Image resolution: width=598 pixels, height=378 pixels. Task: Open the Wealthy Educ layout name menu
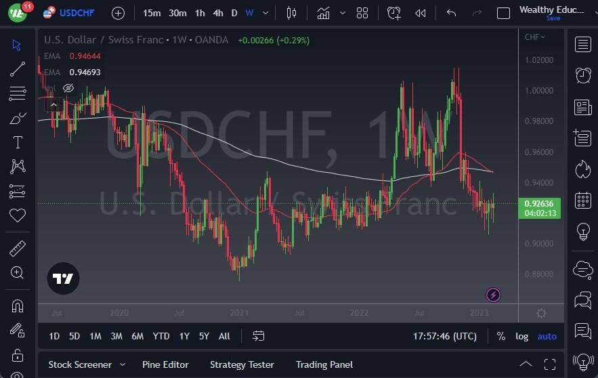[x=551, y=9]
